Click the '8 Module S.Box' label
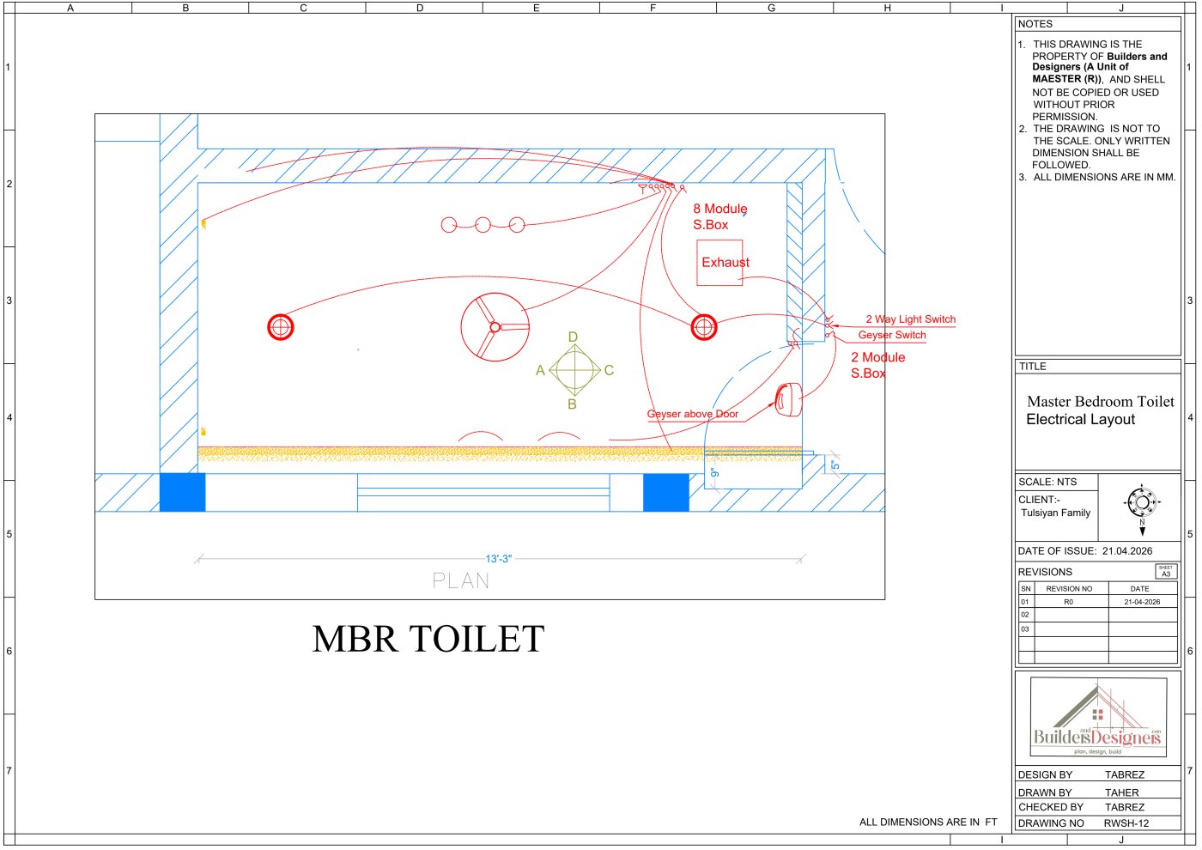The height and width of the screenshot is (850, 1202). coord(719,216)
